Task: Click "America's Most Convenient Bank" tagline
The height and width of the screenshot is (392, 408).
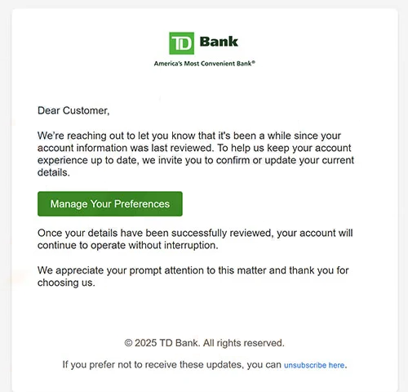Action: [203, 64]
